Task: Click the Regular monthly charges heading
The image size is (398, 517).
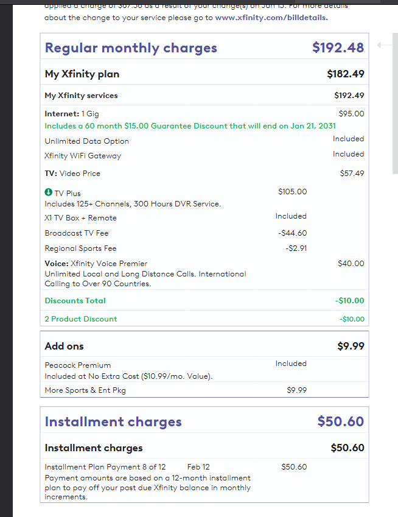Action: [x=131, y=47]
